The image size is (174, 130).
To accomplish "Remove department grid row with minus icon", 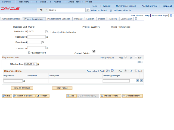I will [x=142, y=81].
